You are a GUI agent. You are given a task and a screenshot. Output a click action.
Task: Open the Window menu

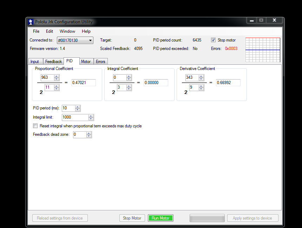(67, 31)
